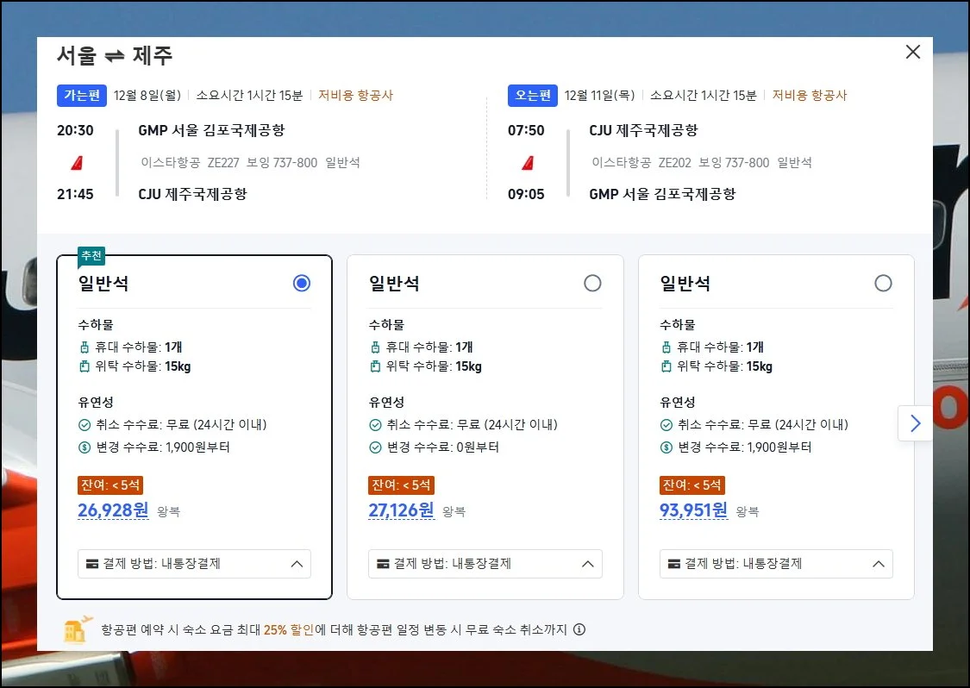Click Eastar Jet logo on the departure flight

[x=75, y=162]
